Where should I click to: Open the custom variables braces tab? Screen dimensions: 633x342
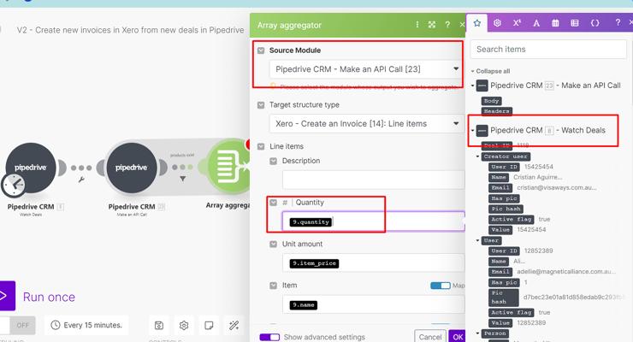(595, 23)
